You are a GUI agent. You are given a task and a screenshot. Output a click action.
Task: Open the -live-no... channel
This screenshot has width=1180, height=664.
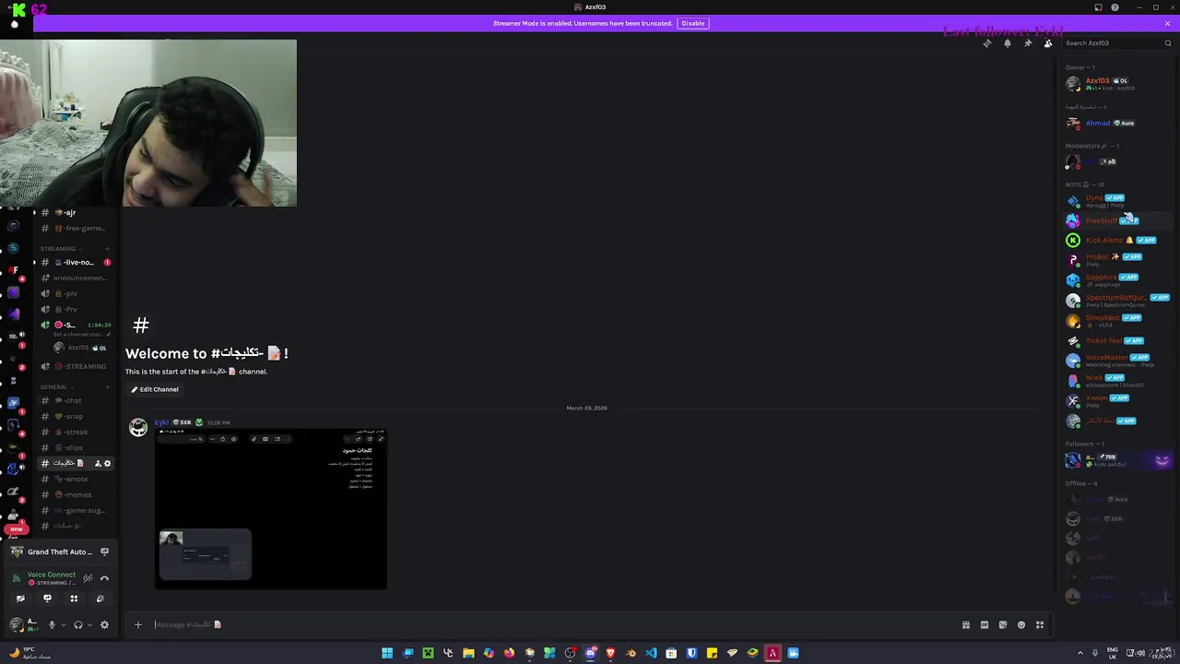[76, 263]
